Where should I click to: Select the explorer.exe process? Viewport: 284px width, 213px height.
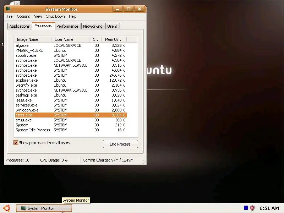coord(71,80)
